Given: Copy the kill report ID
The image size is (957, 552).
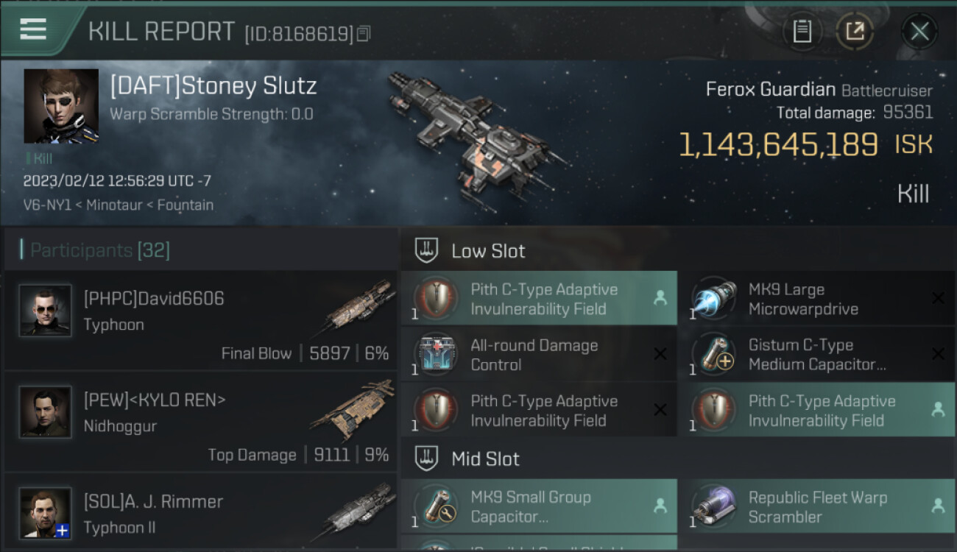Looking at the screenshot, I should [364, 33].
